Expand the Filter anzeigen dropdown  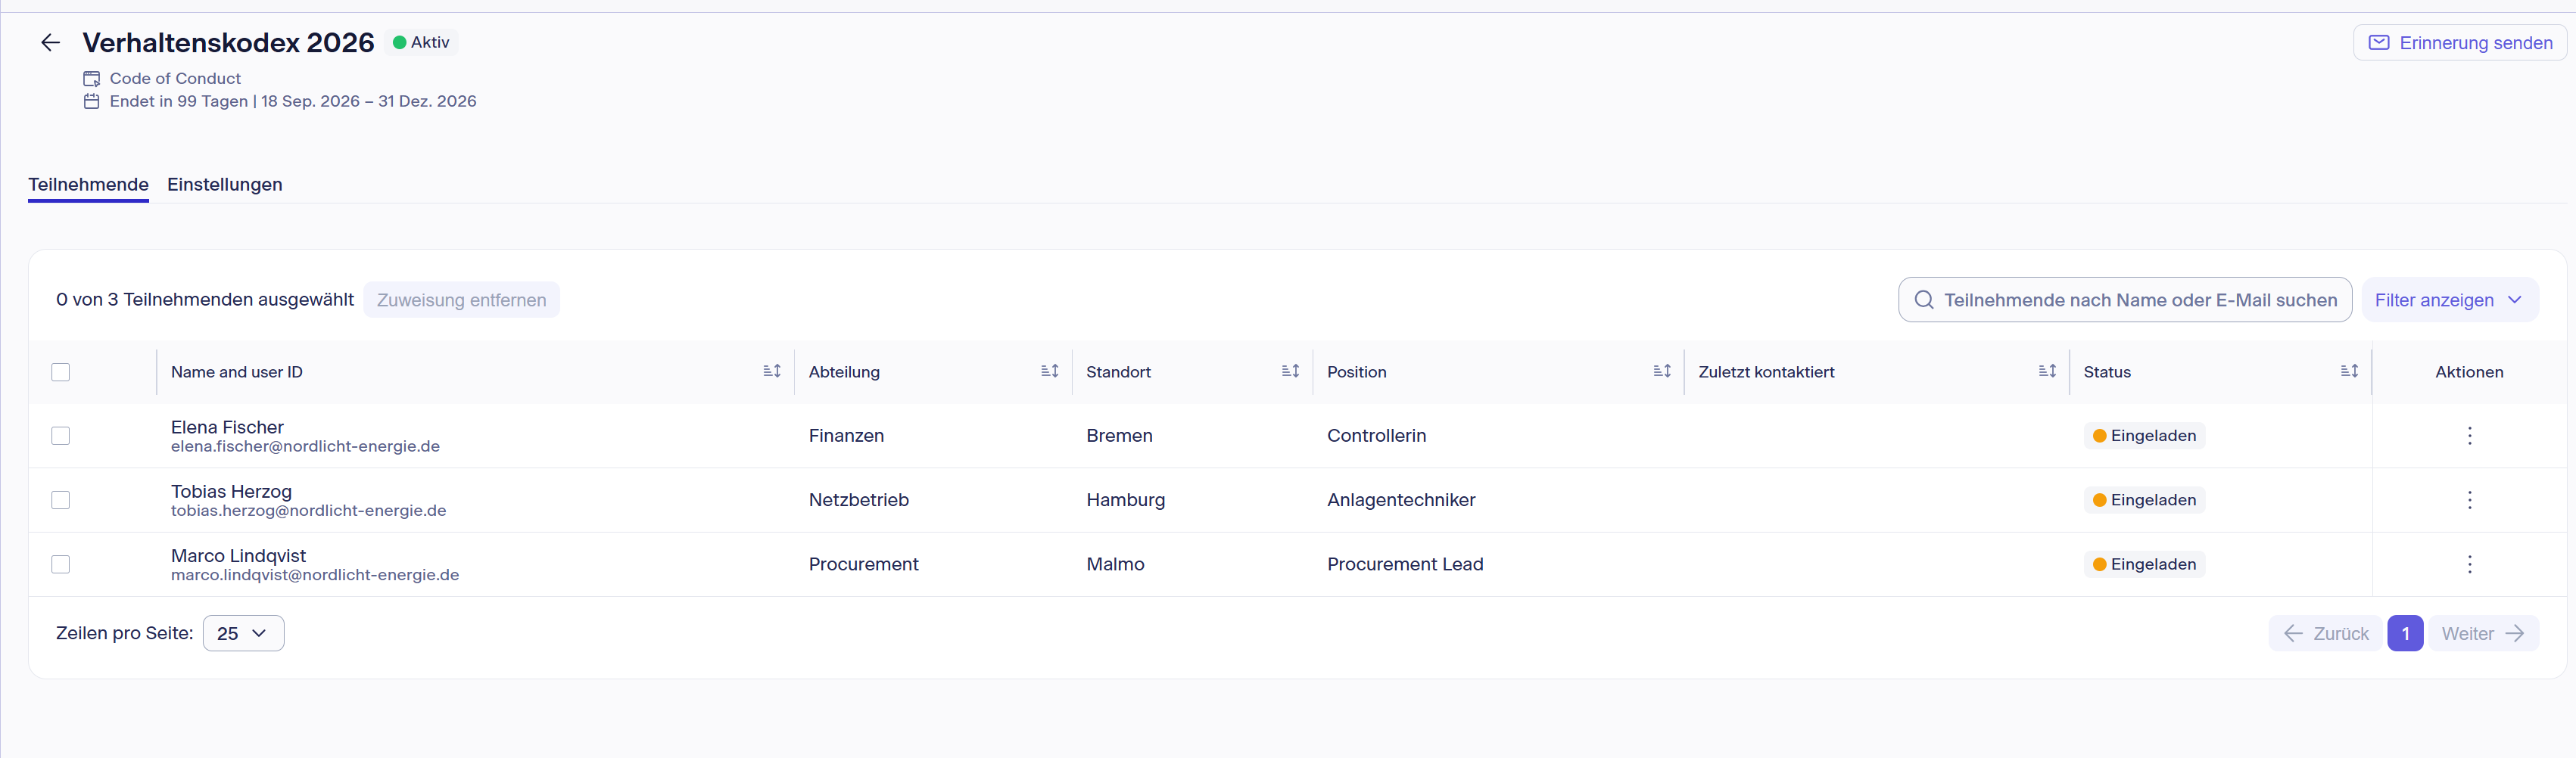(2449, 300)
